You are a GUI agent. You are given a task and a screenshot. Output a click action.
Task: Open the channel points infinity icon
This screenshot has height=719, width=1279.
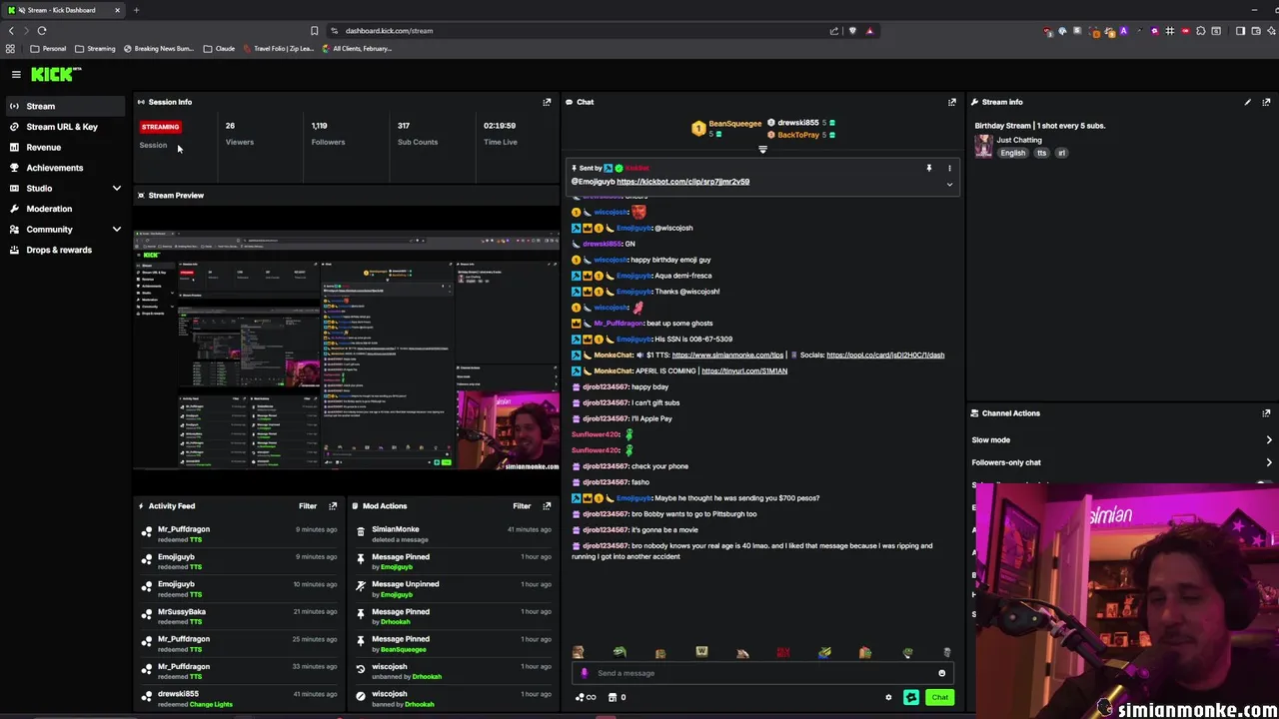[586, 698]
